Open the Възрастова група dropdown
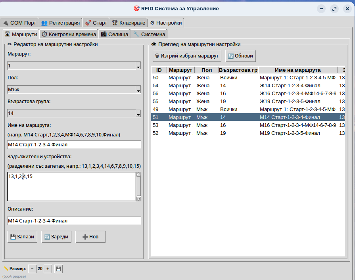The image size is (355, 280). [x=138, y=114]
